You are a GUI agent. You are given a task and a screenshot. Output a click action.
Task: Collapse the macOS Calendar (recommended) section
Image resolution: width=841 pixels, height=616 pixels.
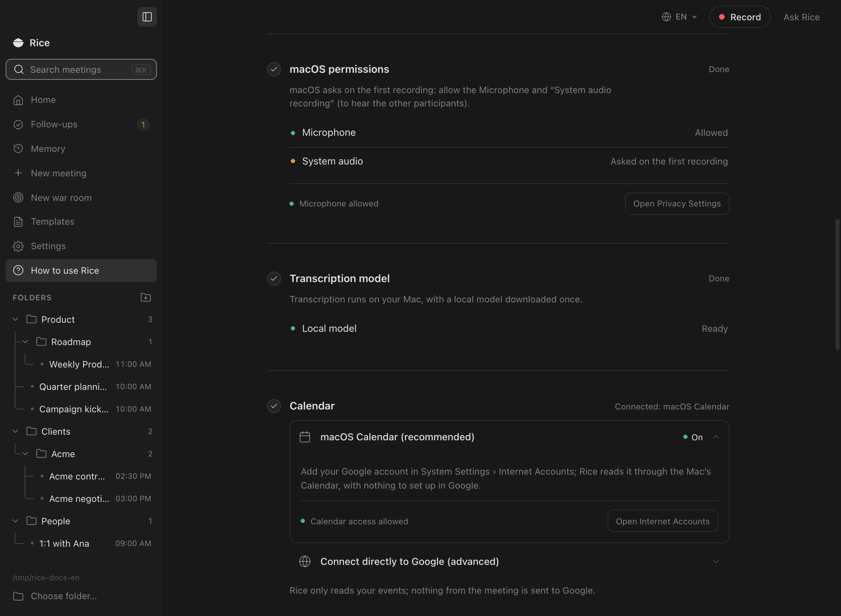click(716, 437)
